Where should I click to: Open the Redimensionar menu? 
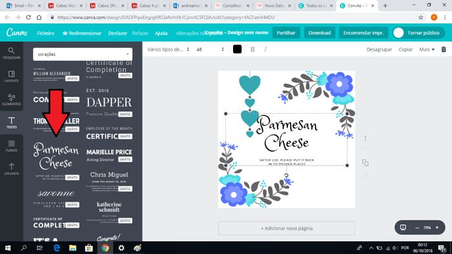(82, 33)
